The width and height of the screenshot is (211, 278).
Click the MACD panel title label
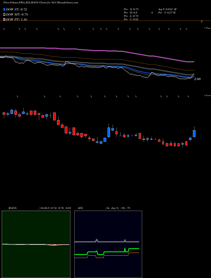click(13, 208)
